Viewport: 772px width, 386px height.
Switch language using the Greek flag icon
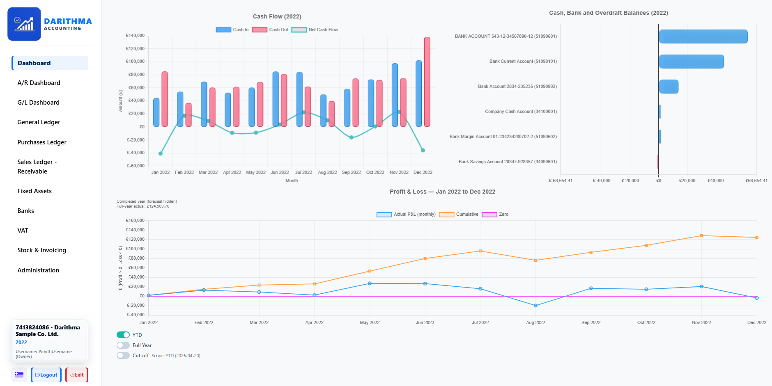(x=19, y=375)
